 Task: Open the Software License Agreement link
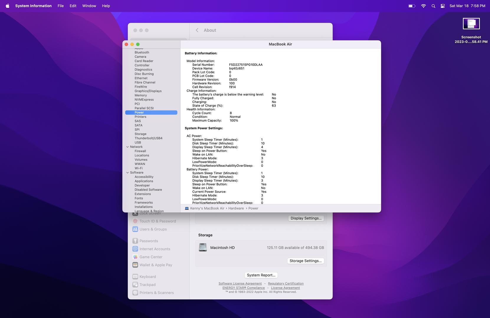pyautogui.click(x=240, y=284)
